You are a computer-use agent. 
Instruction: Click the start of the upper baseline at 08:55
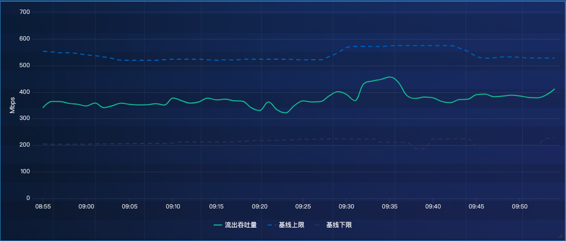43,51
